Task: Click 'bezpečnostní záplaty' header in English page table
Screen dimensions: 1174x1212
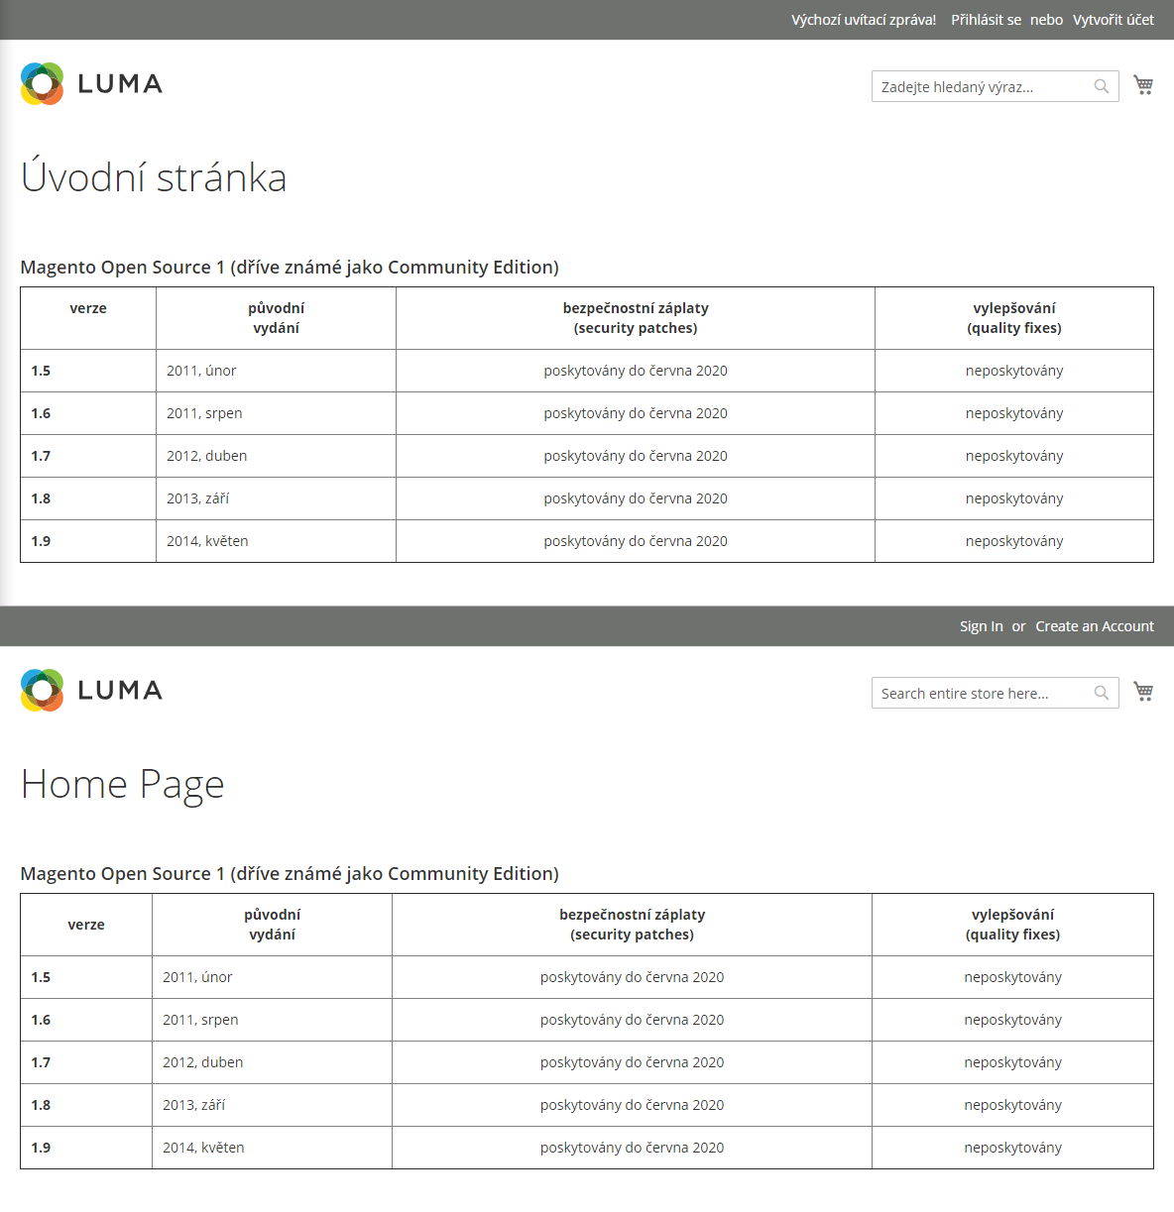Action: pos(633,925)
